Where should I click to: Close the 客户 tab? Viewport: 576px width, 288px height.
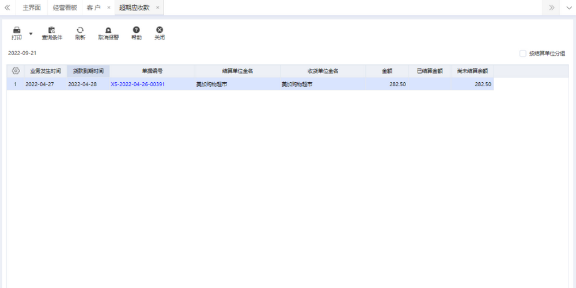click(x=109, y=7)
